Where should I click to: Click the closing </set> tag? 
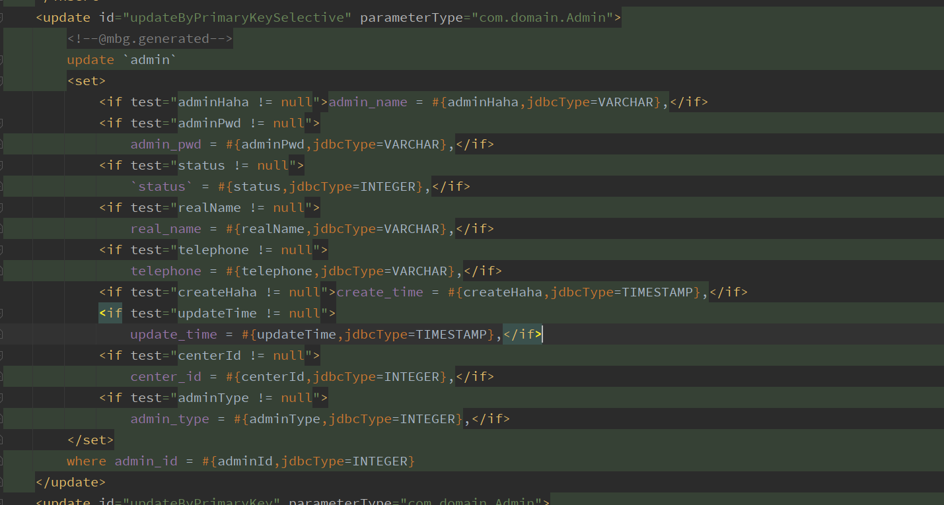(91, 440)
